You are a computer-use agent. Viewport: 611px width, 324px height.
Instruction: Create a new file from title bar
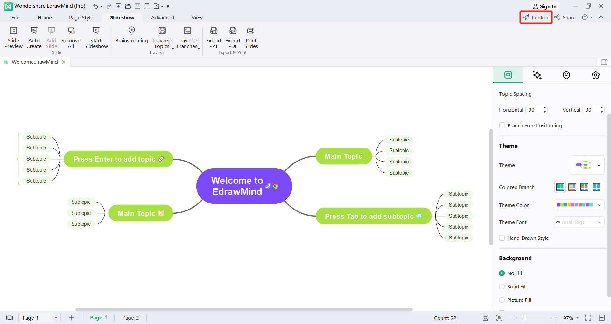coord(118,6)
